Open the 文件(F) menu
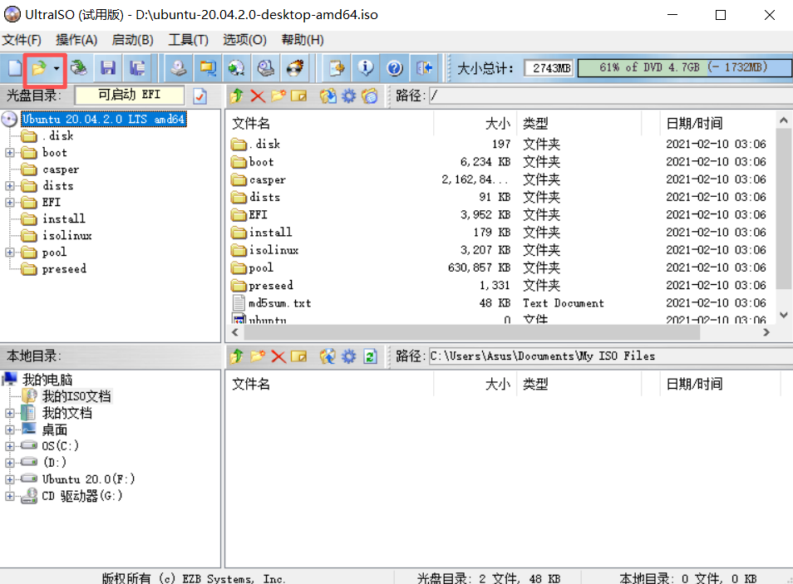The width and height of the screenshot is (793, 584). [22, 40]
